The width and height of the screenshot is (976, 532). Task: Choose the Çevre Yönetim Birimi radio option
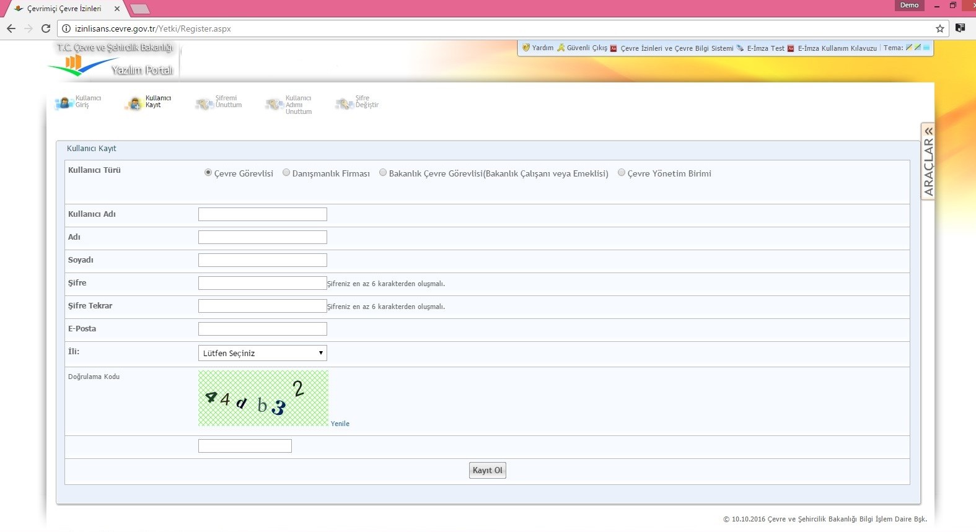622,173
